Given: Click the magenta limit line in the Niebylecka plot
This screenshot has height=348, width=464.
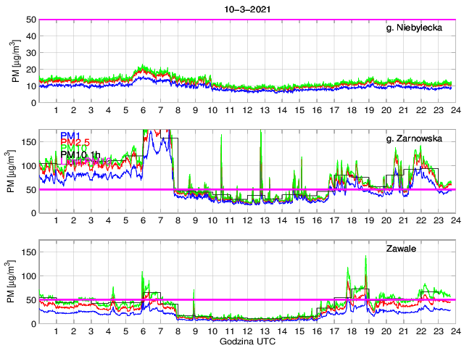Looking at the screenshot, I should pos(247,20).
